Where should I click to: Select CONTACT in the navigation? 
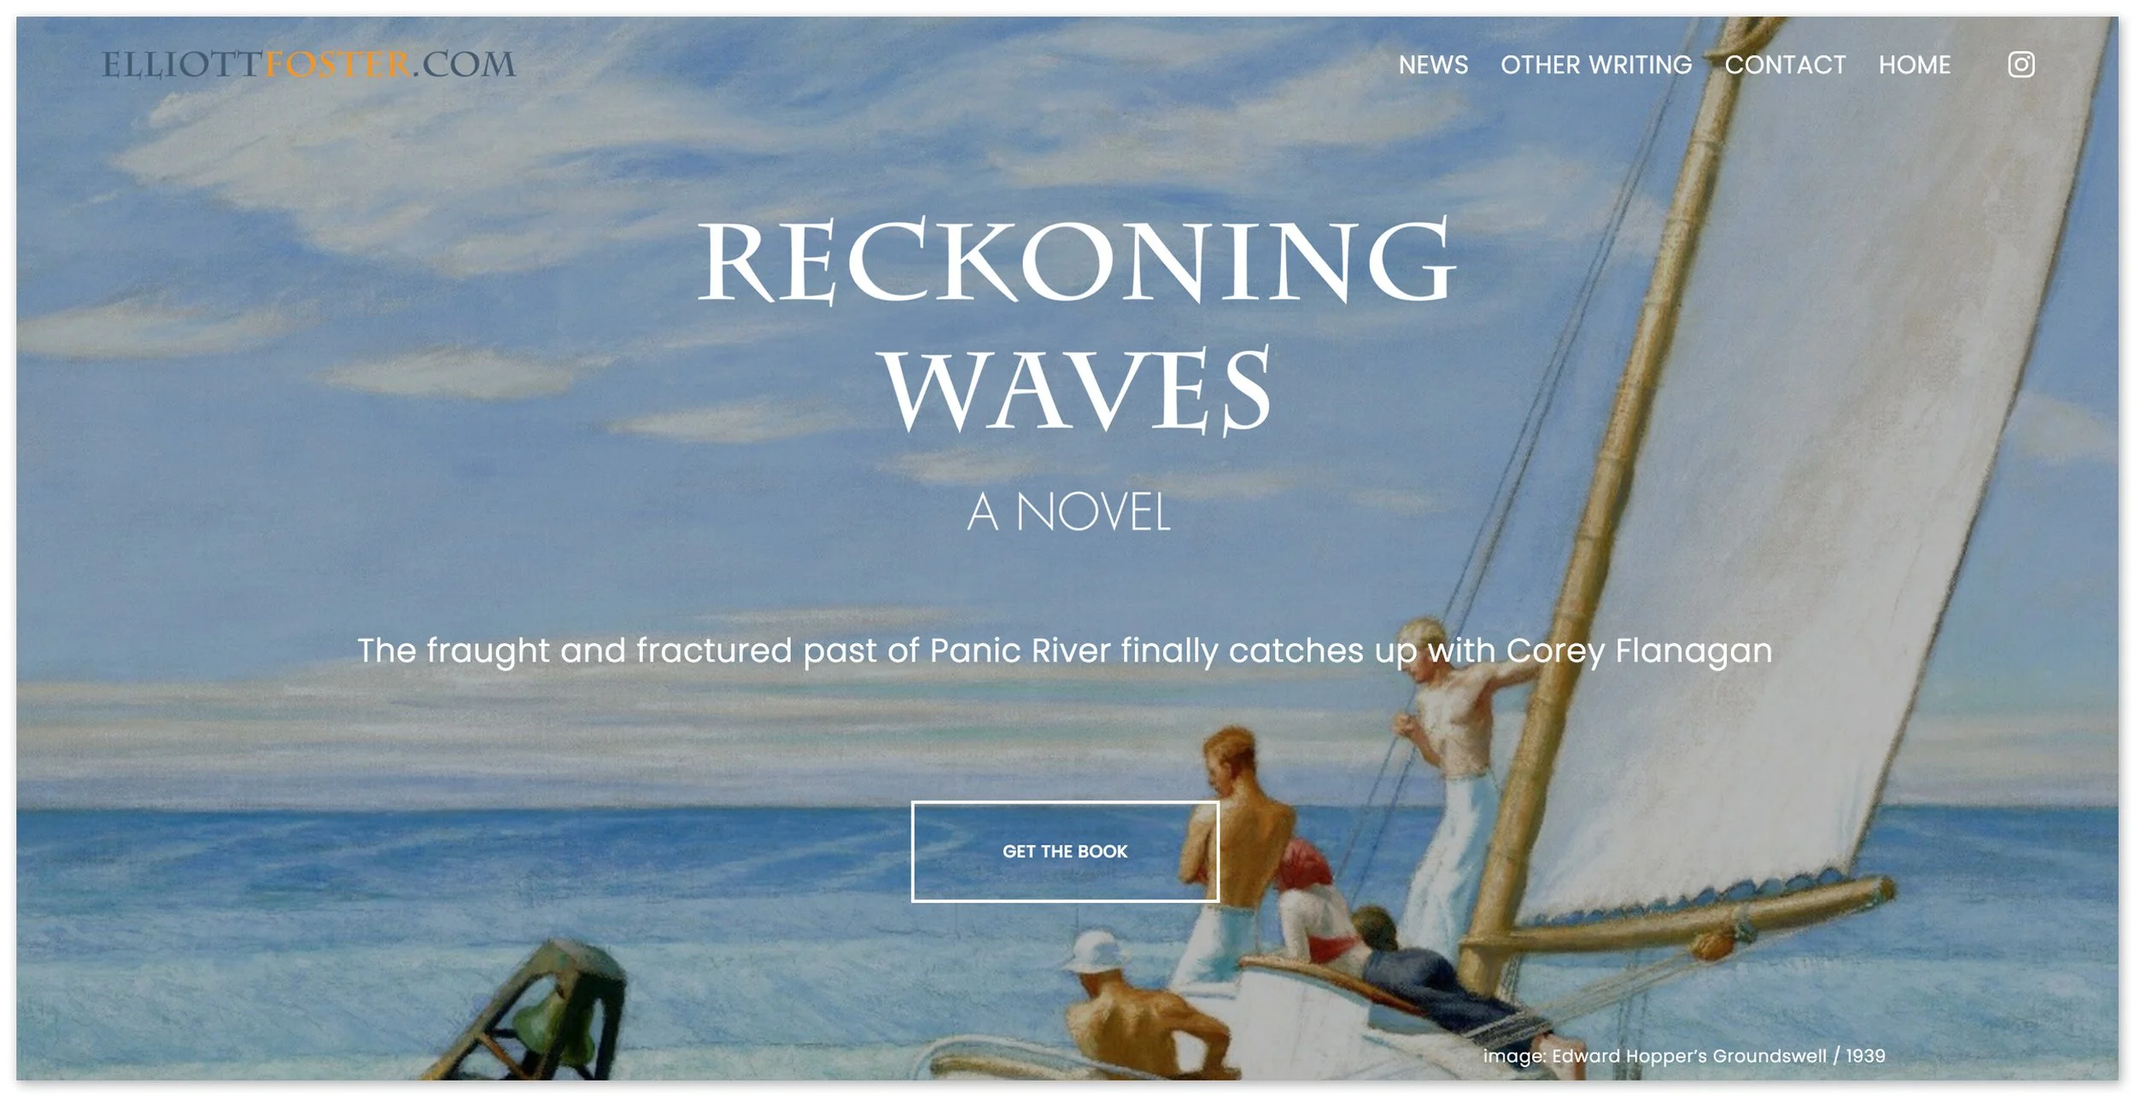coord(1785,65)
